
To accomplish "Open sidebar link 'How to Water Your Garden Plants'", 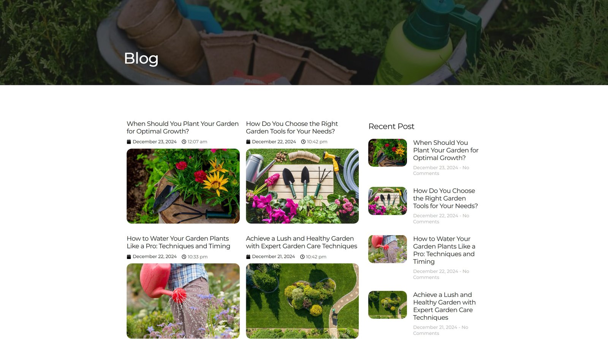I will pyautogui.click(x=444, y=250).
